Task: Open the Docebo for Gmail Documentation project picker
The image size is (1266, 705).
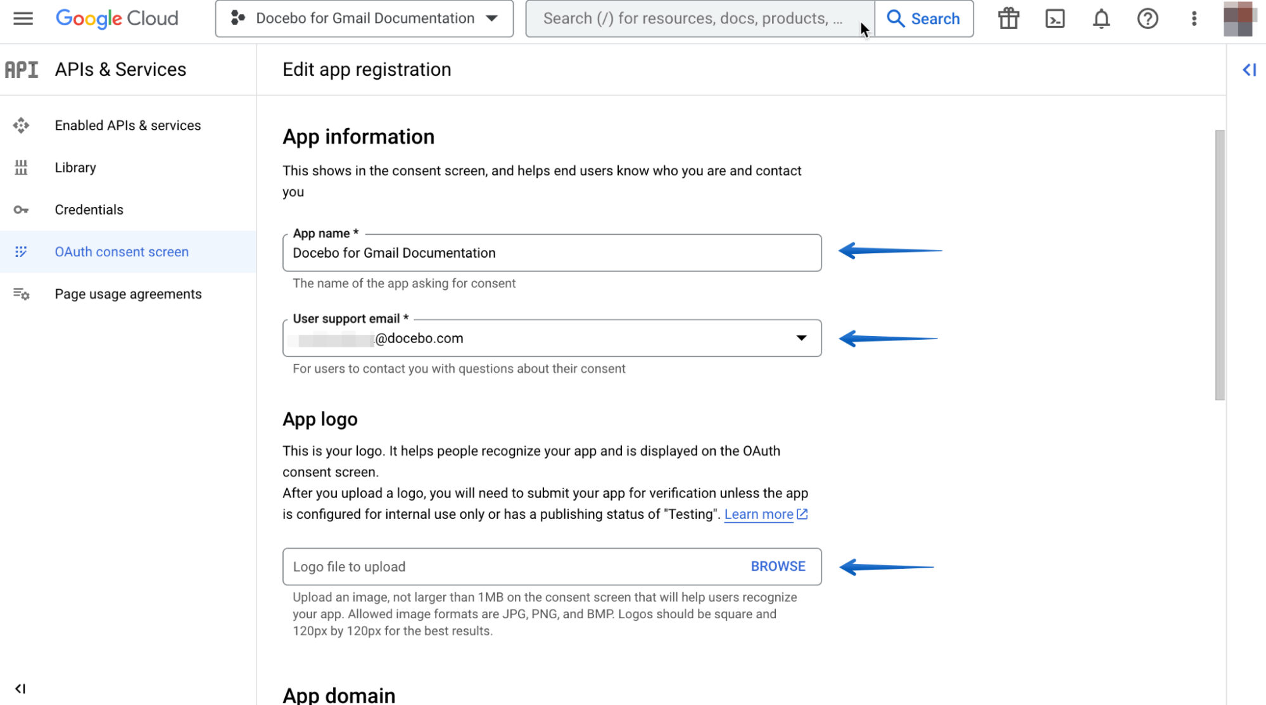Action: [x=364, y=18]
